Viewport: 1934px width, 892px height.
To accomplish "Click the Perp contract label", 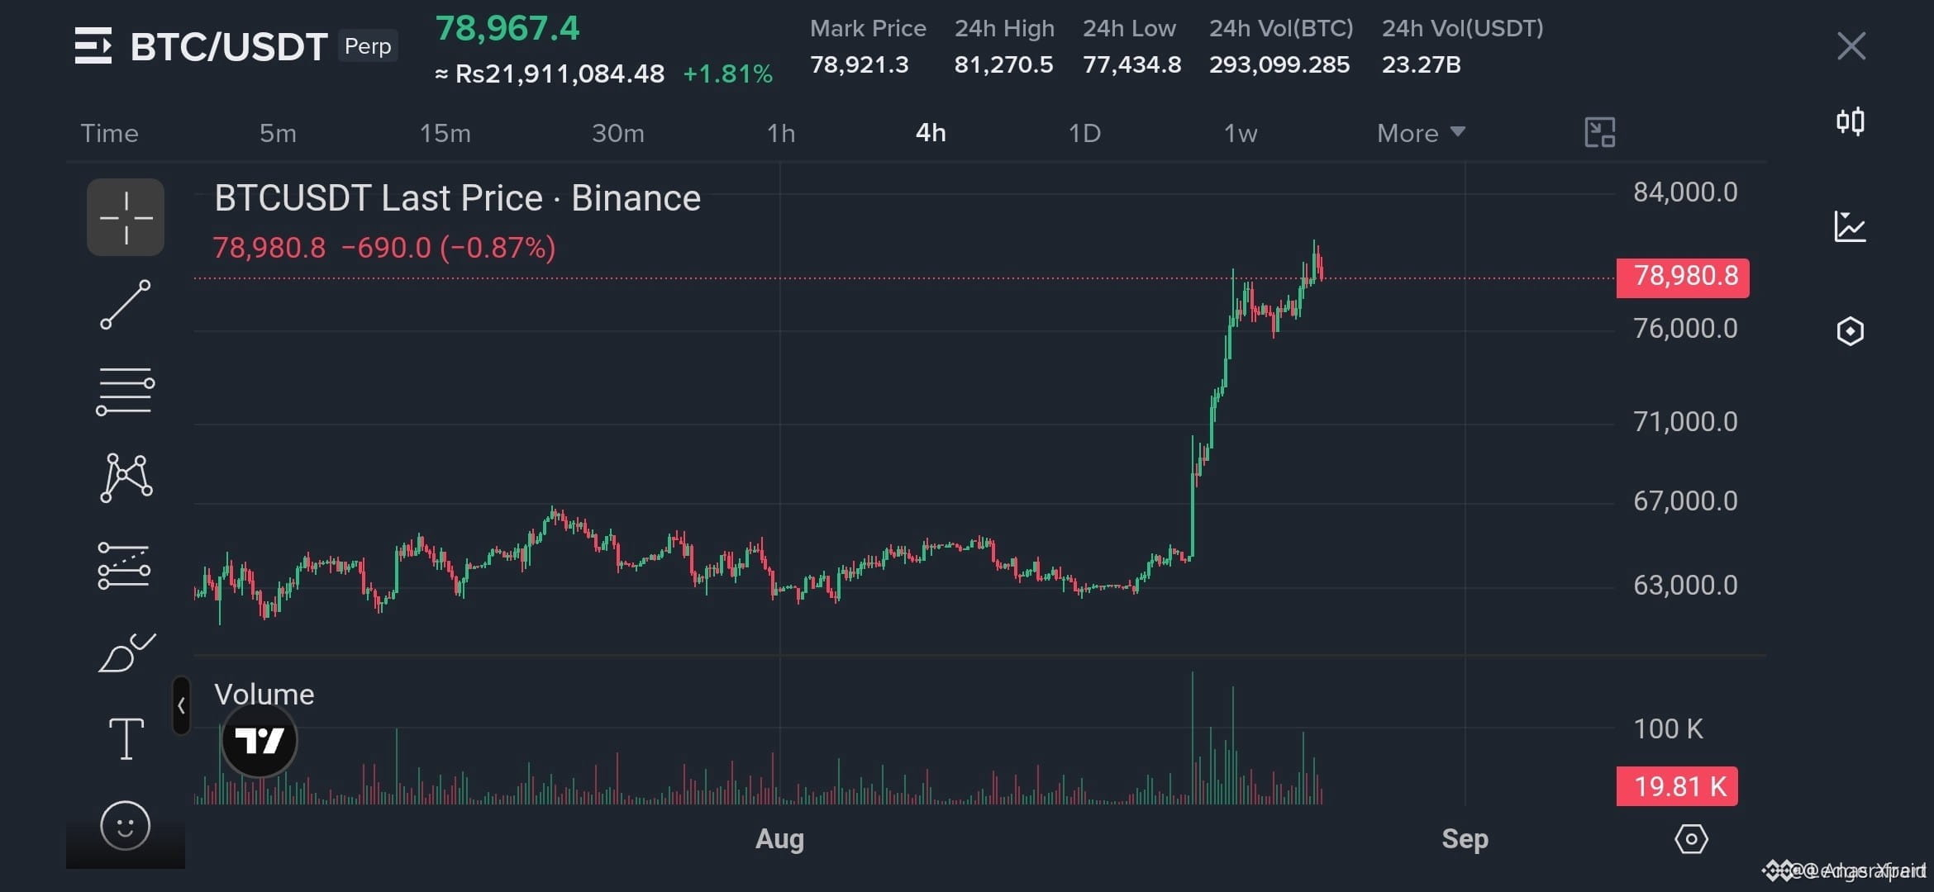I will click(368, 46).
